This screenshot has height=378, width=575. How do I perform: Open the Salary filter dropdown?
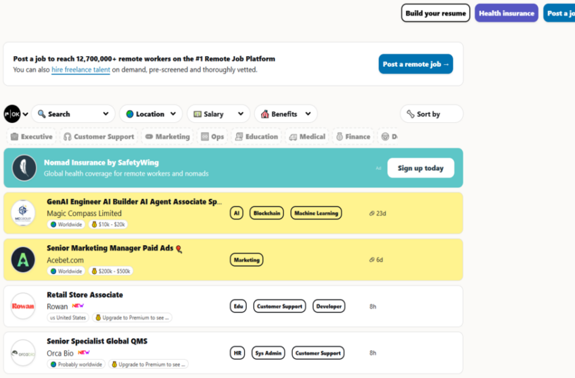pos(218,114)
